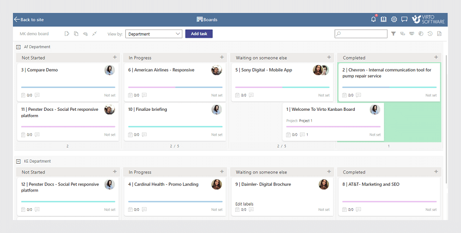This screenshot has width=461, height=233.
Task: Click label color bar on AT&T card
Action: click(390, 201)
